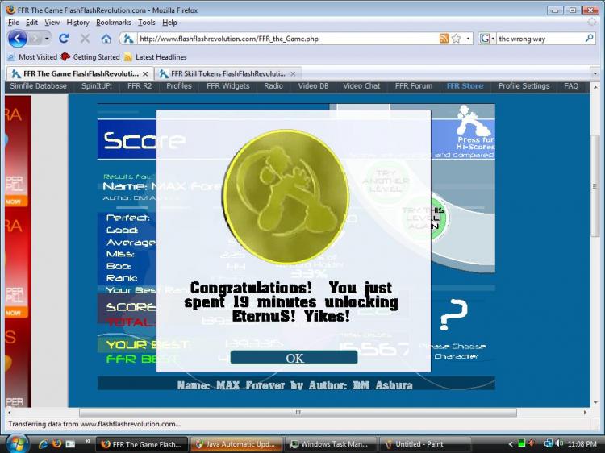Open FAQ nav link
Screen dimensions: 605x453
click(x=571, y=86)
